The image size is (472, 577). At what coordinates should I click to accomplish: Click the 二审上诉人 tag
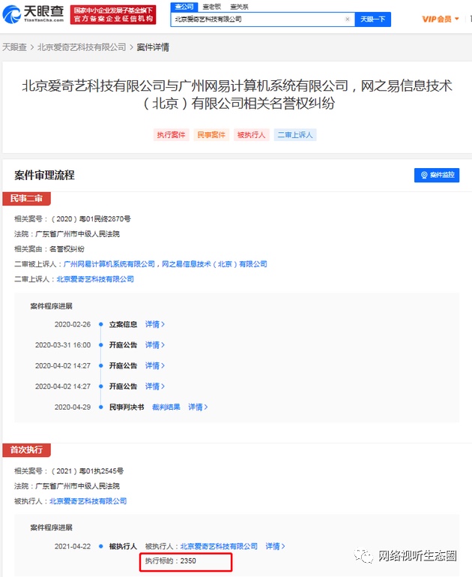click(x=295, y=134)
